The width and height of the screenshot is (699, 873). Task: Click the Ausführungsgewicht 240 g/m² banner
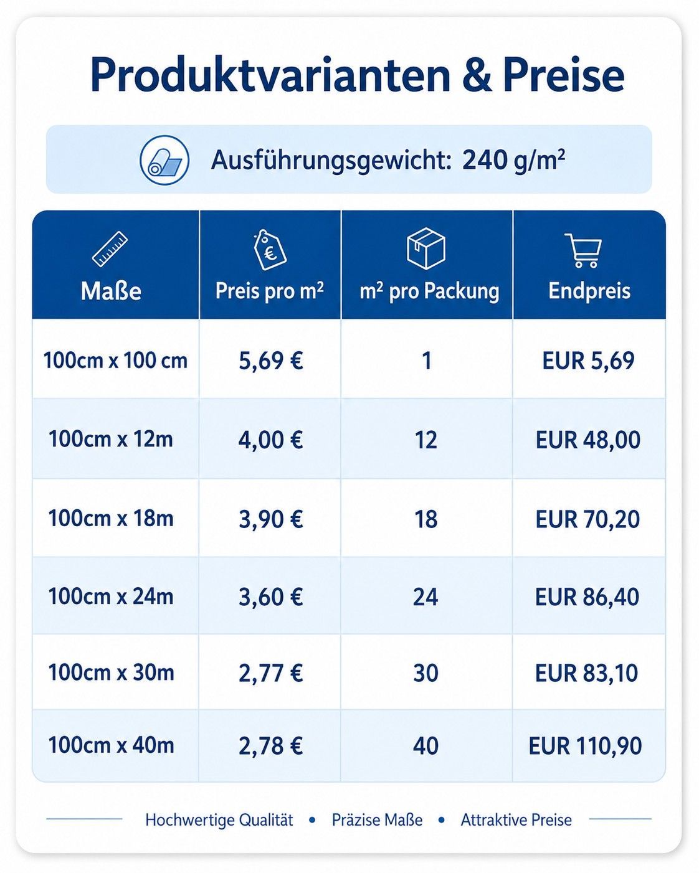coord(349,159)
